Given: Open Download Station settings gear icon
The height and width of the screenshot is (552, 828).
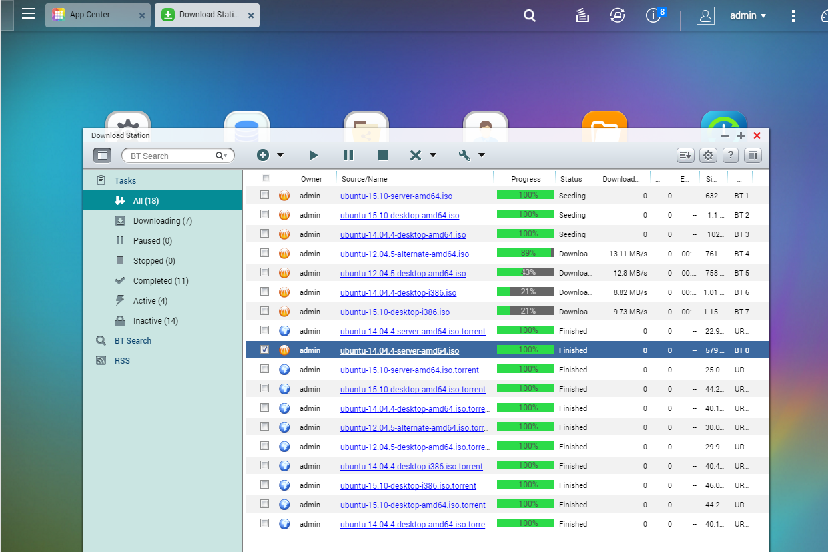Looking at the screenshot, I should pyautogui.click(x=708, y=155).
